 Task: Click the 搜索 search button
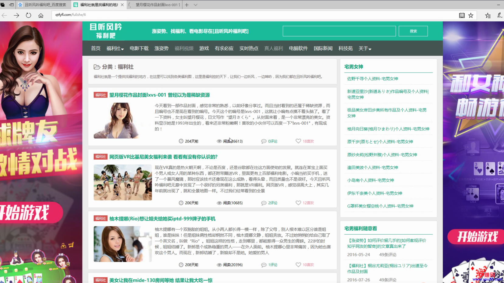click(413, 31)
